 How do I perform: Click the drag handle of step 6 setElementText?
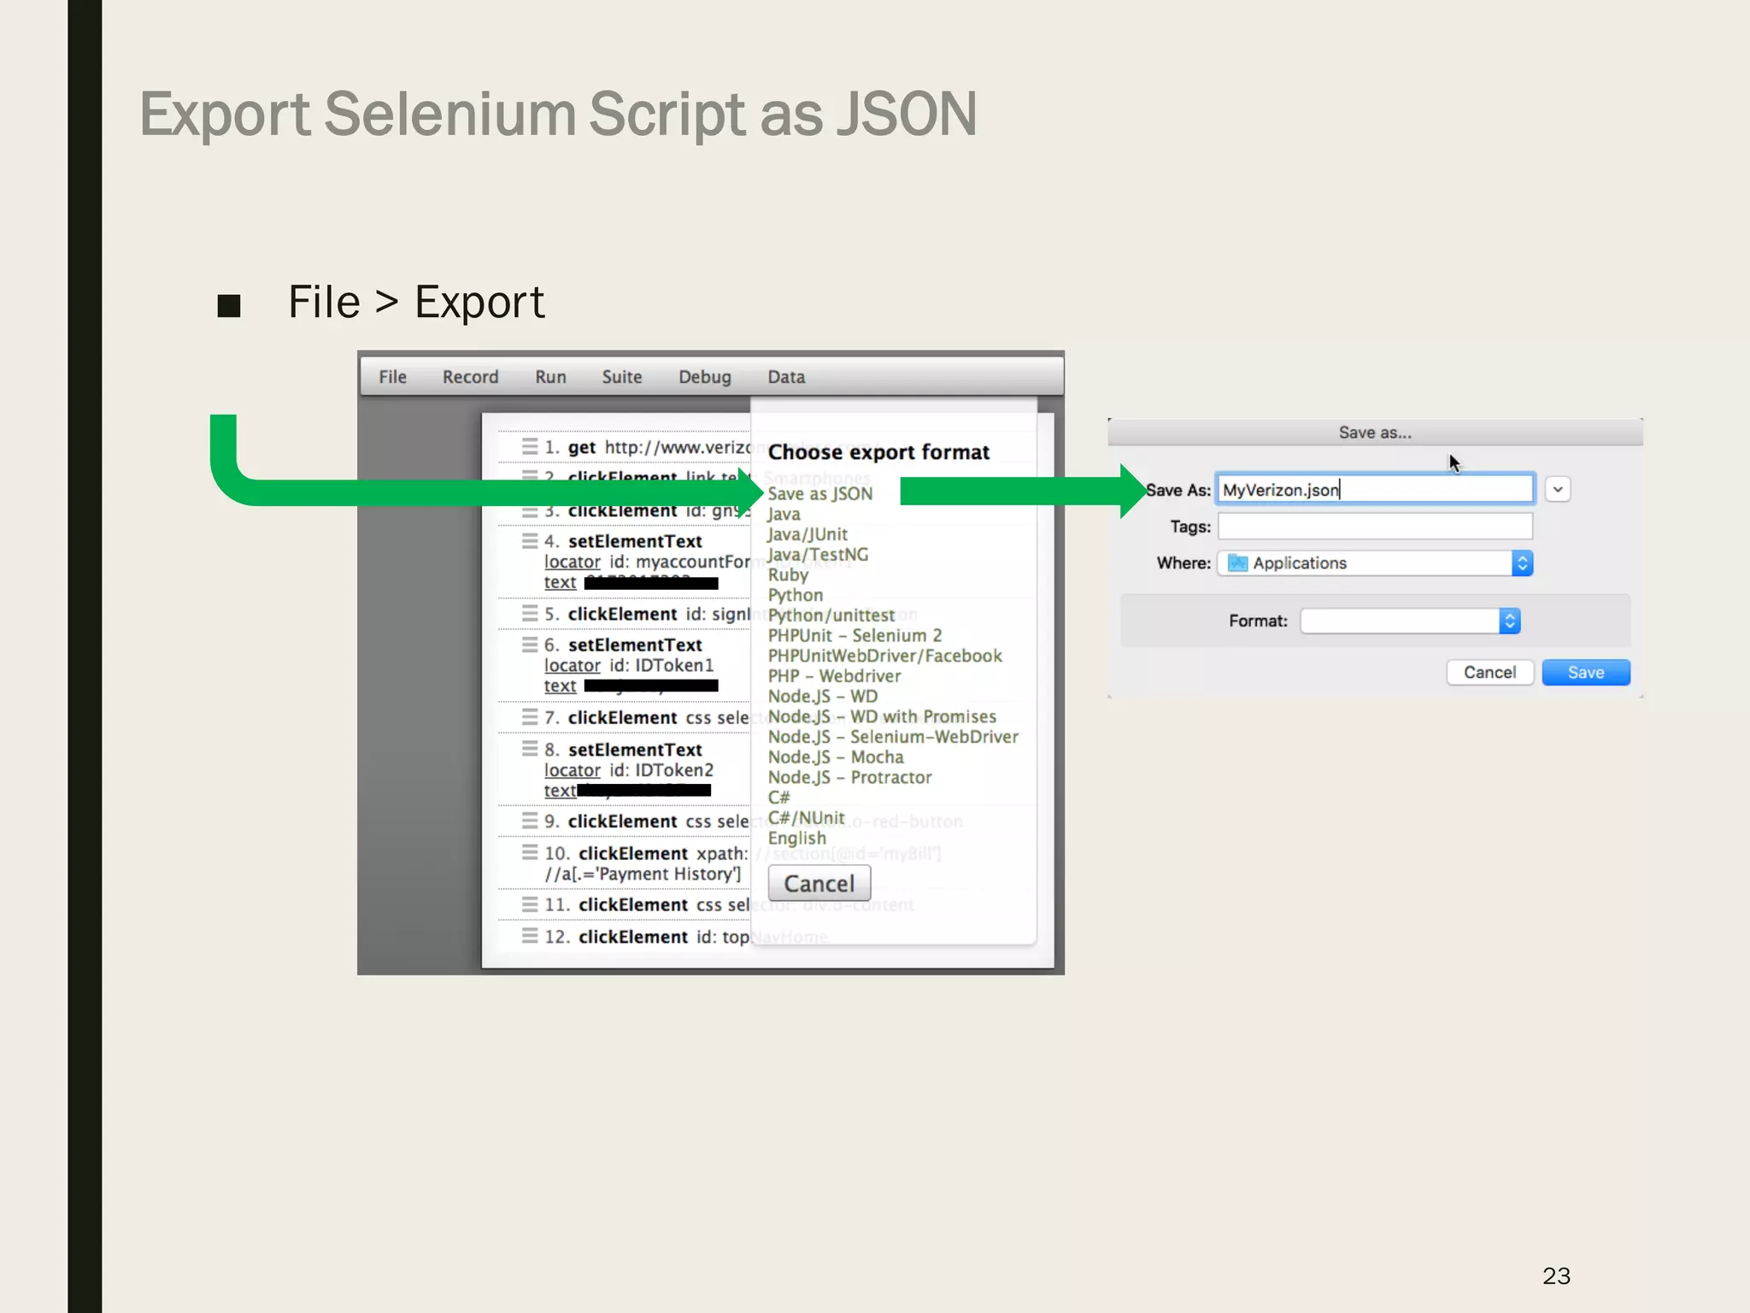pyautogui.click(x=530, y=645)
